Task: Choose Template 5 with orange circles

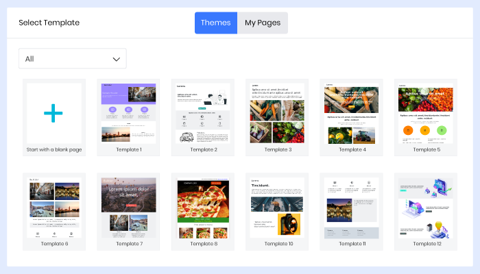Action: pos(426,113)
